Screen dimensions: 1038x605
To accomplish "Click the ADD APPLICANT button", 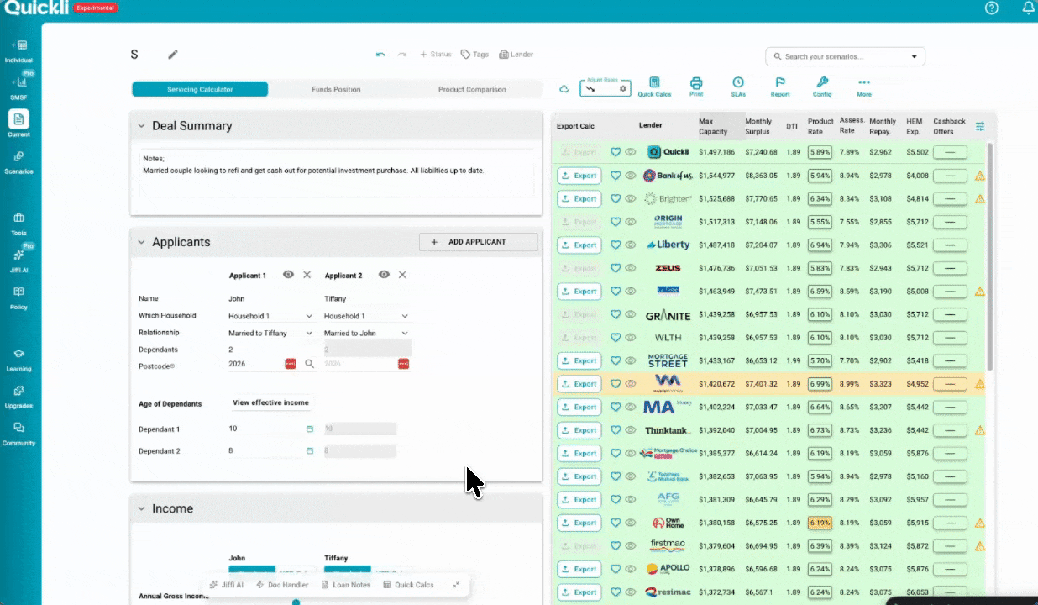I will (478, 241).
